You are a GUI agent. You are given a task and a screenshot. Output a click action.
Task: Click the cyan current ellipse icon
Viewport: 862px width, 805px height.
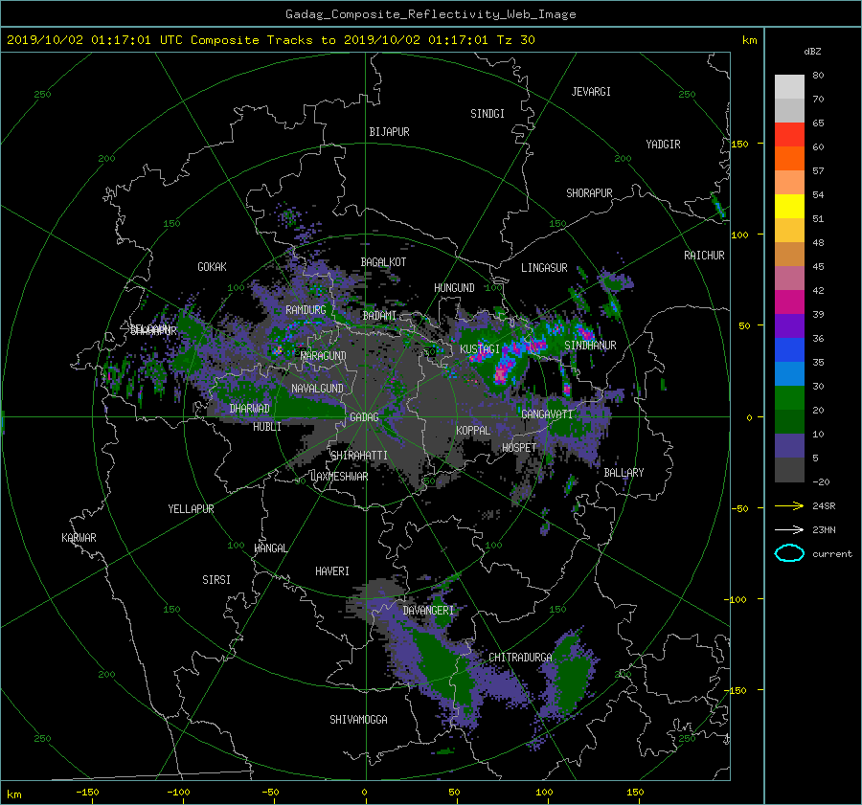789,553
